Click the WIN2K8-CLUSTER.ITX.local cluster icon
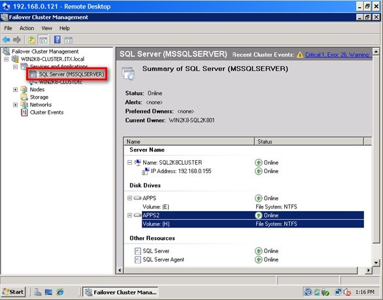Image resolution: width=383 pixels, height=300 pixels. coord(15,59)
